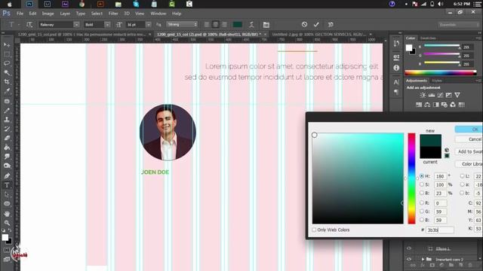The height and width of the screenshot is (271, 483).
Task: Select the Horizontal Type tool
Action: [7, 185]
